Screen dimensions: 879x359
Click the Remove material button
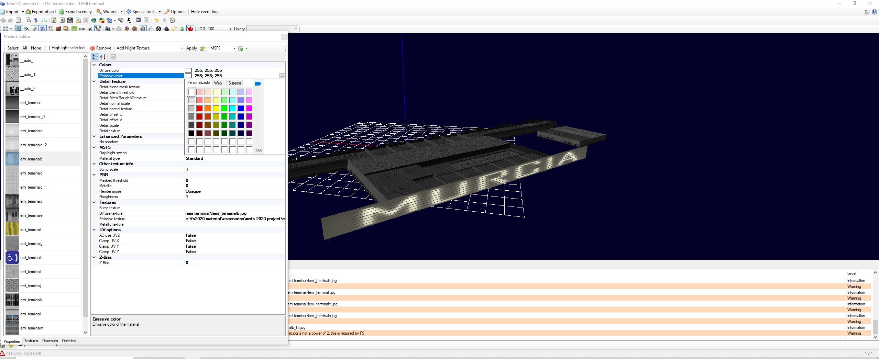tap(101, 48)
